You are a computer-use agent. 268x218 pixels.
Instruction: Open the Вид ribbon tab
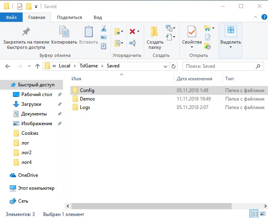[98, 17]
